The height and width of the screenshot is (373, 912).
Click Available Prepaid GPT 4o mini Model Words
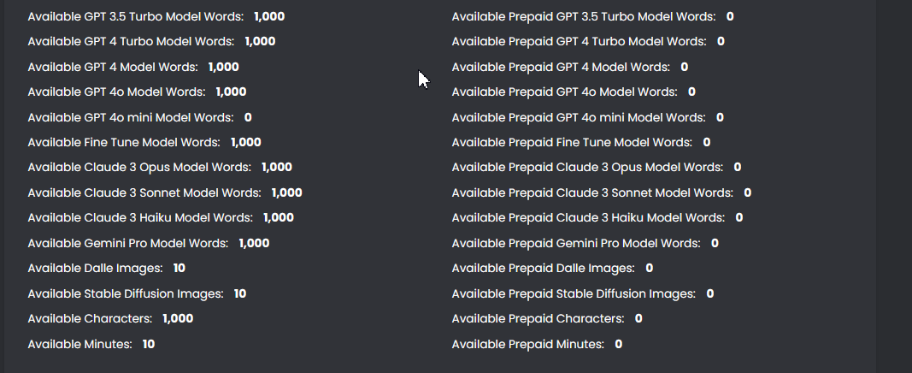click(x=579, y=117)
